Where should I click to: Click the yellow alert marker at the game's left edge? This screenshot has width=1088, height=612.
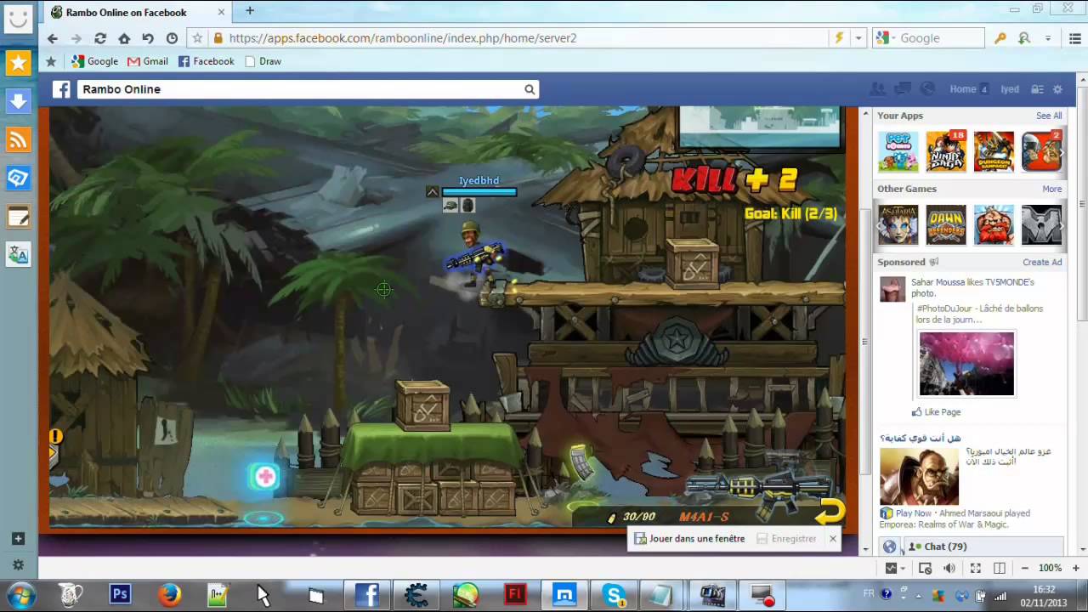click(55, 437)
